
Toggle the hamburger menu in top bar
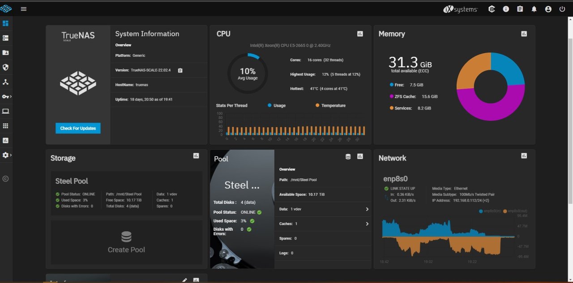(24, 9)
